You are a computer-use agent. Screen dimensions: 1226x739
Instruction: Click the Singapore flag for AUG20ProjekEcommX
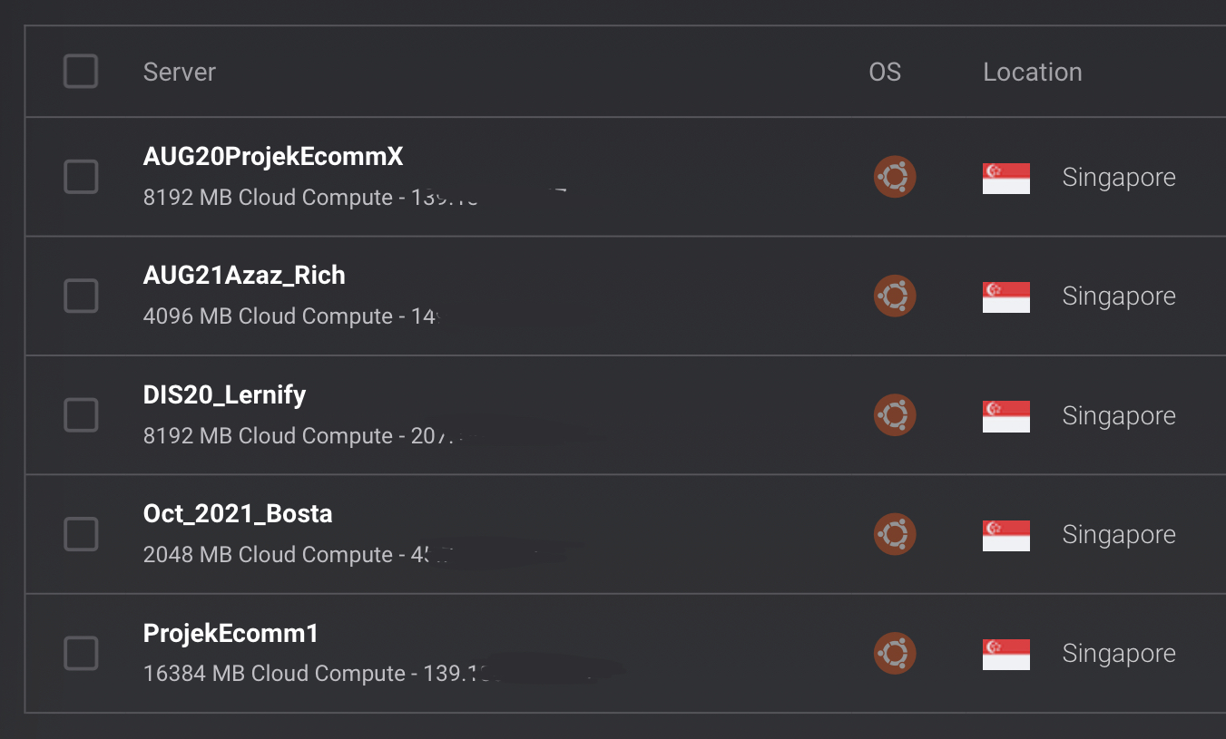1006,178
